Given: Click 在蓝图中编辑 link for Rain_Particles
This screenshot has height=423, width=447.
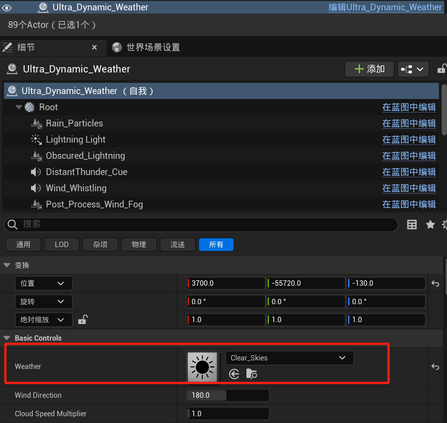Looking at the screenshot, I should (x=409, y=123).
